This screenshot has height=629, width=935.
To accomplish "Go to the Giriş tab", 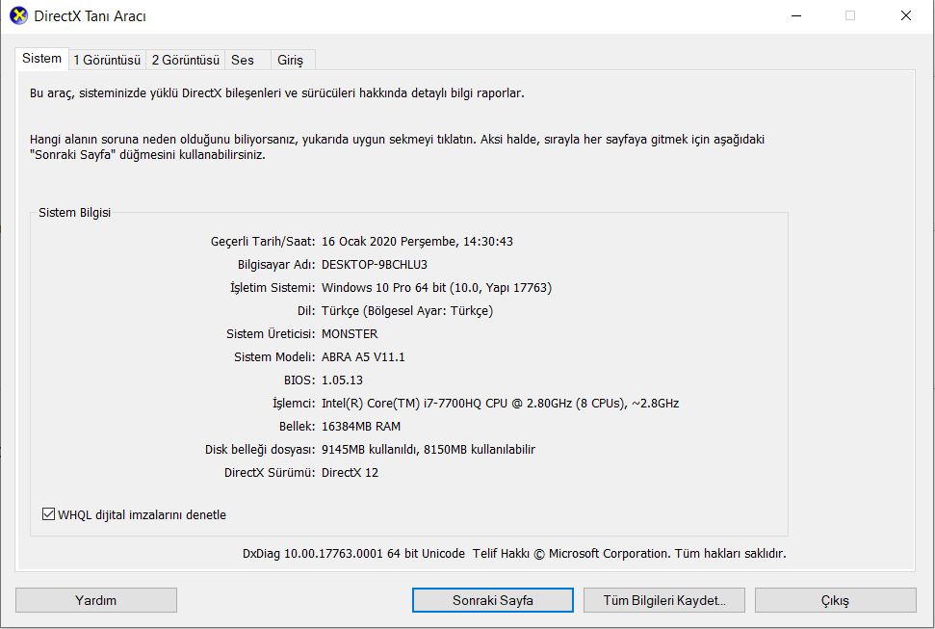I will 290,60.
